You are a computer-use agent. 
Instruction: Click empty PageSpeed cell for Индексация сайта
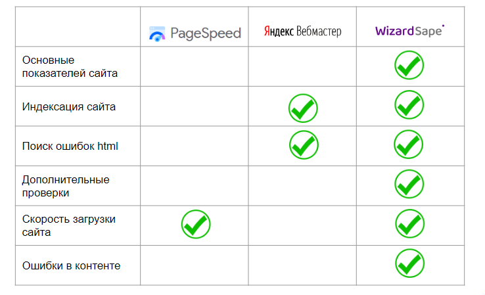point(195,106)
